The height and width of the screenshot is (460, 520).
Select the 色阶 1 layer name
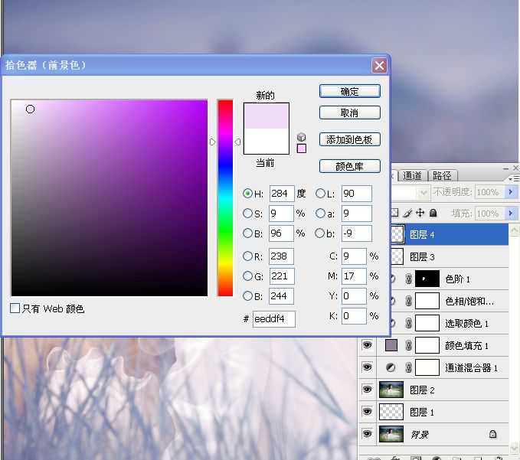[x=458, y=279]
